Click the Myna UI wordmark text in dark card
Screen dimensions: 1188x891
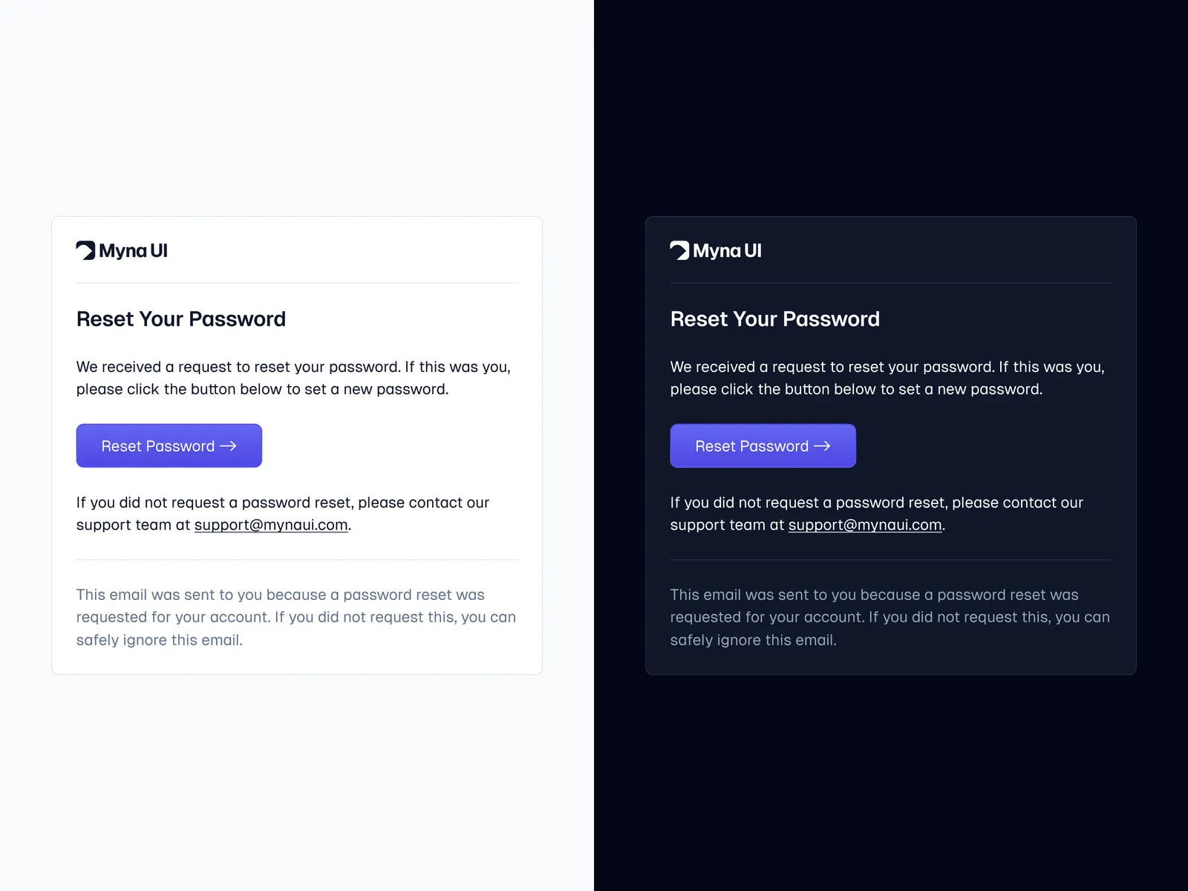coord(728,251)
